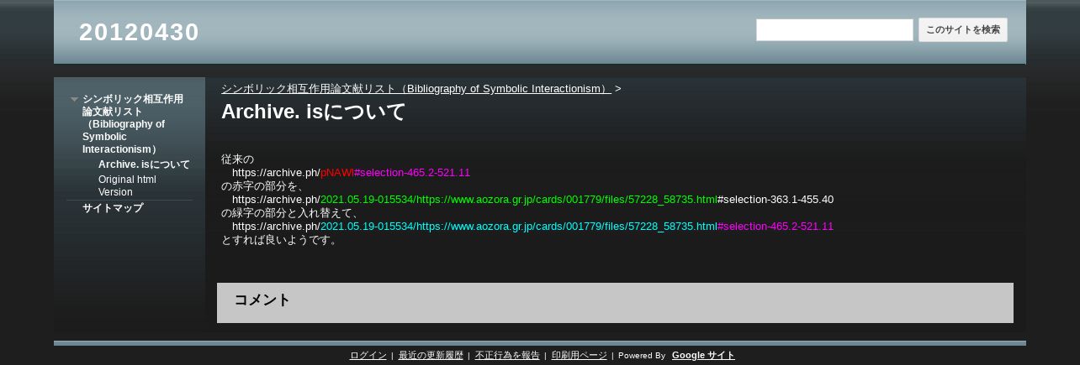Open the サイトマップ sidebar link
The width and height of the screenshot is (1080, 365).
click(113, 208)
